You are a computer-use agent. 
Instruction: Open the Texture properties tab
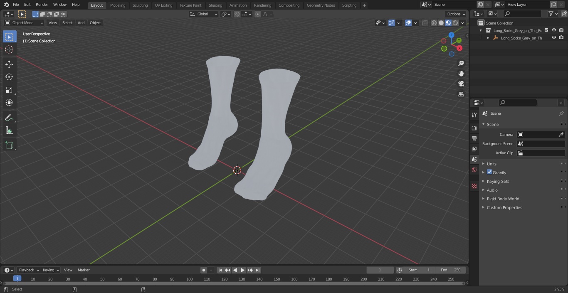click(x=474, y=186)
